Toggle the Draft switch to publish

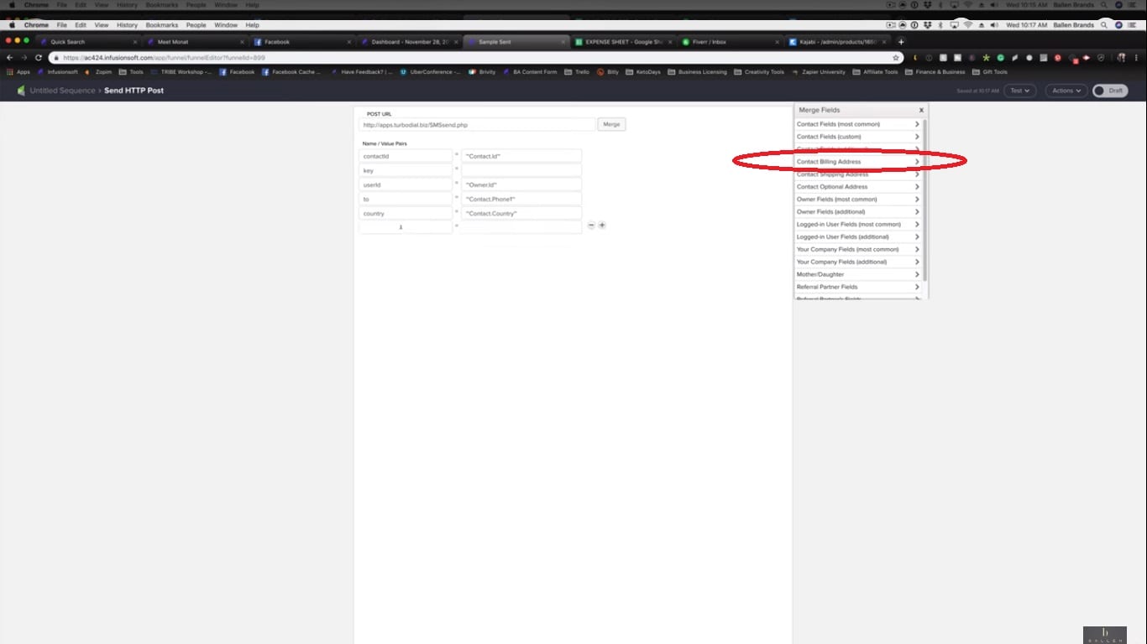tap(1108, 91)
